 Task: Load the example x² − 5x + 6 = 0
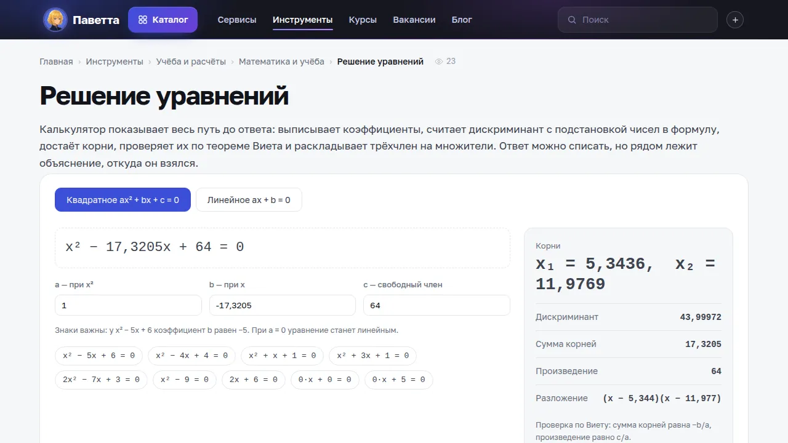pyautogui.click(x=98, y=356)
